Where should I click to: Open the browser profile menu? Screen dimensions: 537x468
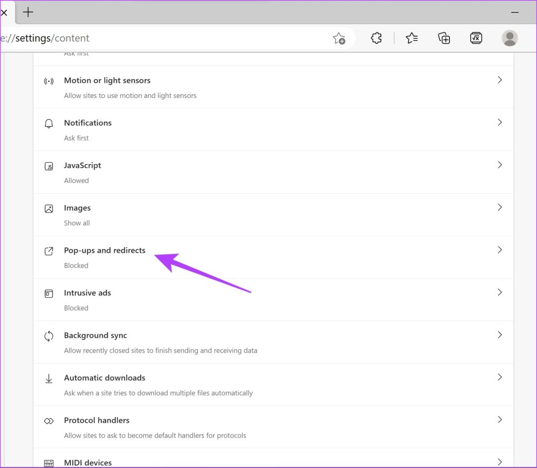509,38
